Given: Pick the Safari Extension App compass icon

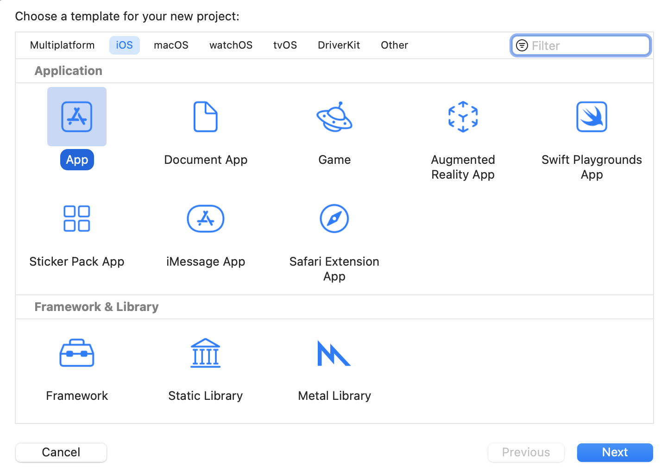Looking at the screenshot, I should pos(334,218).
